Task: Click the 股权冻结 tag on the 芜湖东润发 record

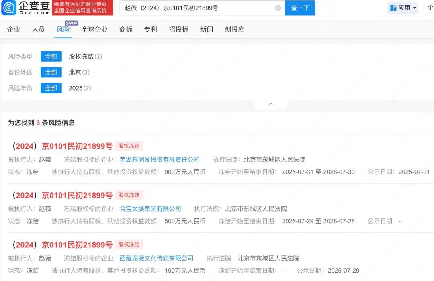Action: pyautogui.click(x=129, y=146)
